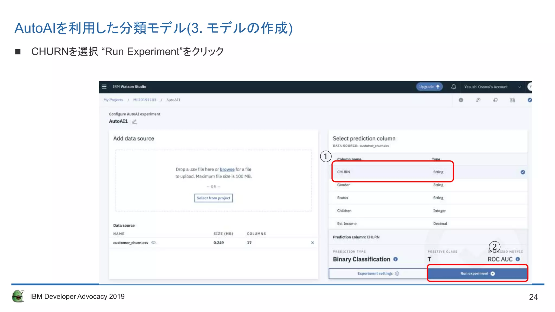The image size is (555, 312).
Task: Show ROC AUC info tooltip
Action: click(518, 259)
